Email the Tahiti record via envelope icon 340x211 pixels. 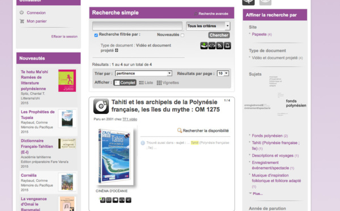(109, 200)
